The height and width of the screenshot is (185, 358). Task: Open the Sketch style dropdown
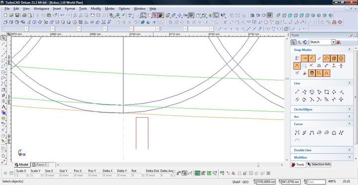click(333, 42)
